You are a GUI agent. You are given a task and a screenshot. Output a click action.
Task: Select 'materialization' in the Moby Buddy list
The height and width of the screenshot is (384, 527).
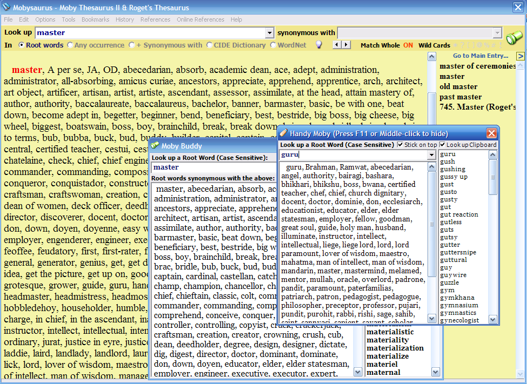(x=395, y=348)
